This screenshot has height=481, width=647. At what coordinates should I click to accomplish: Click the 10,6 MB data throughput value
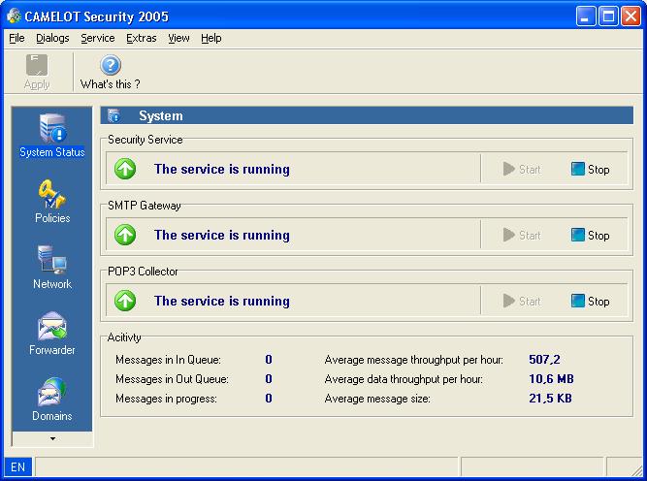tap(551, 379)
